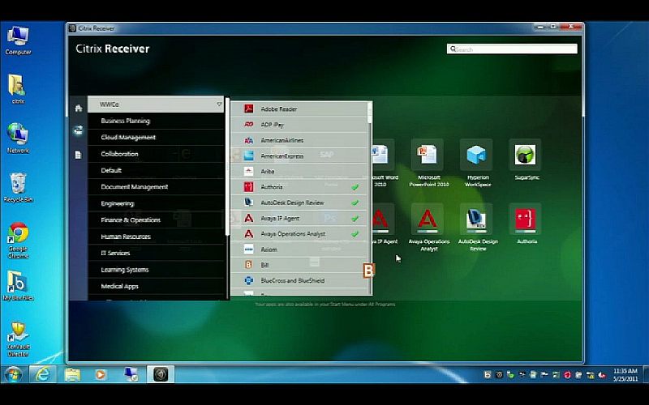Toggle the Avaya IP Agent checkmark

[x=355, y=218]
